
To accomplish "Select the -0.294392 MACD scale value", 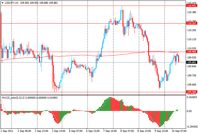I will click(x=192, y=127).
